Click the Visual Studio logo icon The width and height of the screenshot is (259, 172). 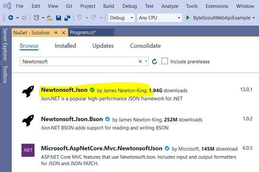(x=7, y=6)
